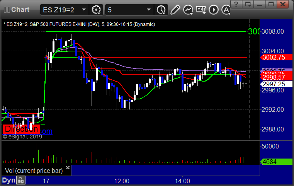Click the 50000 volume axis value
294x186 pixels.
270,146
